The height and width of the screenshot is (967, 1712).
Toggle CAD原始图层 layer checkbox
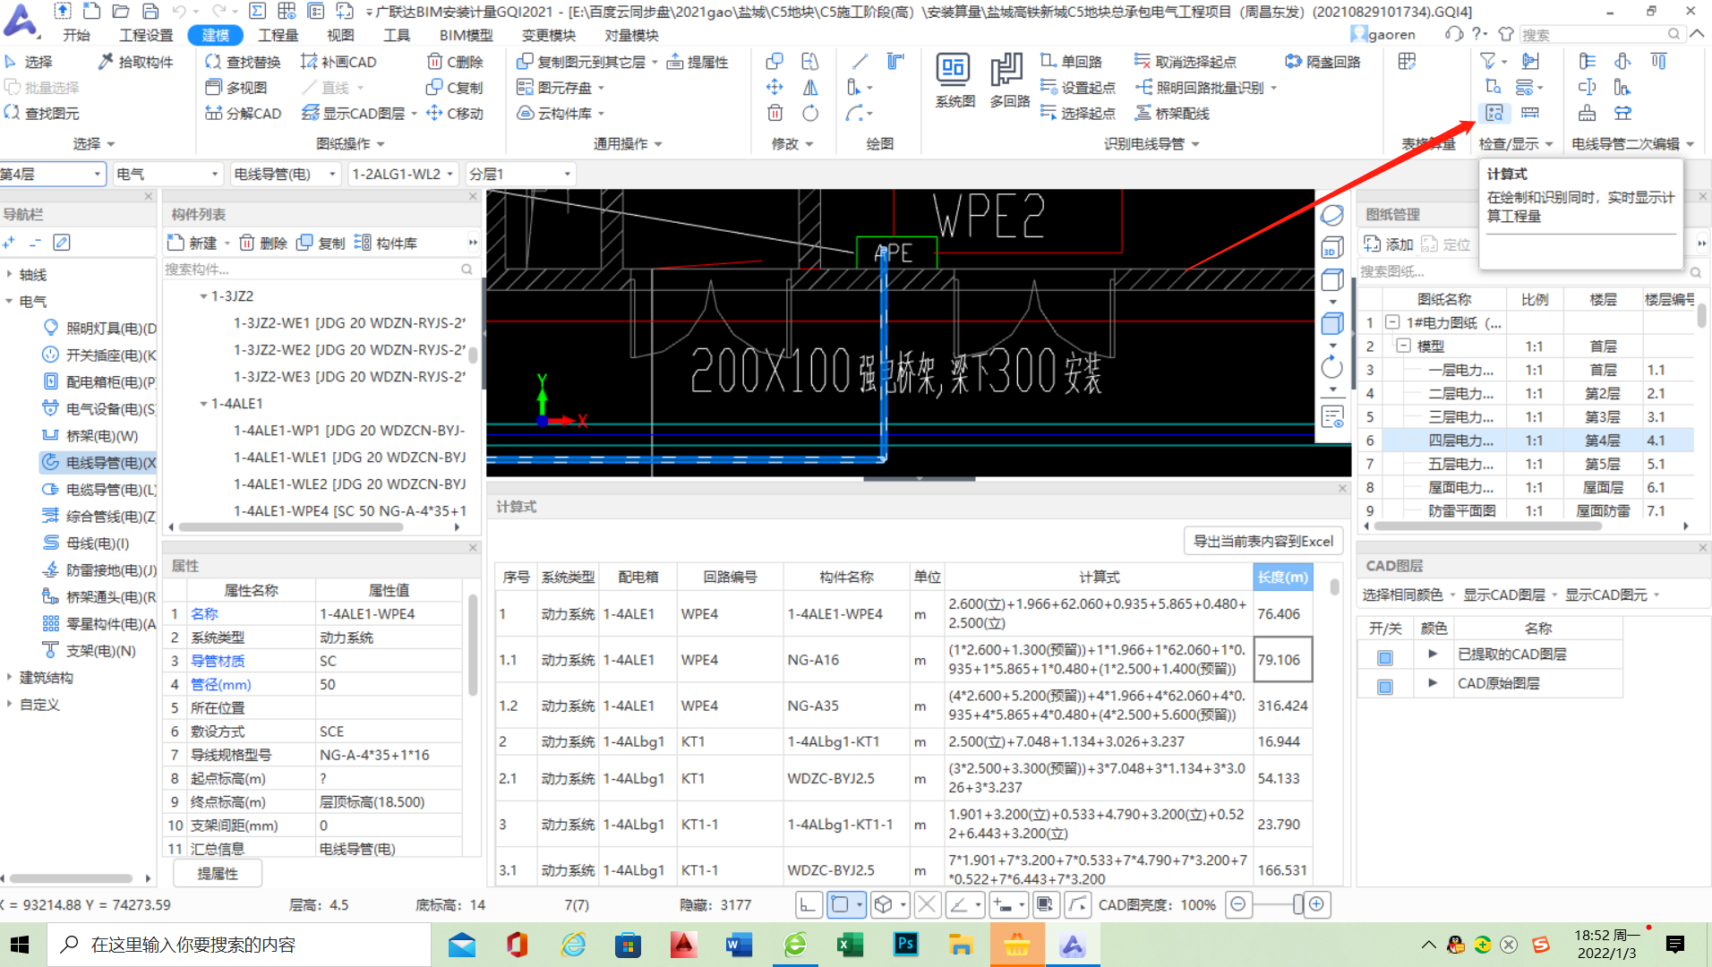1385,687
